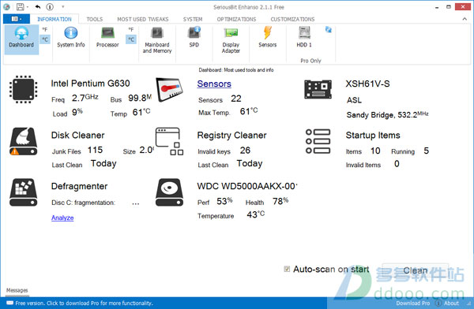Screen dimensions: 474x309
Task: Click the save icon in title bar
Action: click(20, 6)
